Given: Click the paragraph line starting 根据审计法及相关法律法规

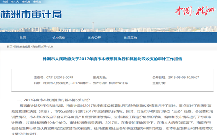Looking at the screenshot, I should point(116,106).
